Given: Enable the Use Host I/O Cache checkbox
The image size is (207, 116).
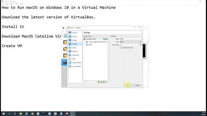Looking at the screenshot, I should coord(121,48).
